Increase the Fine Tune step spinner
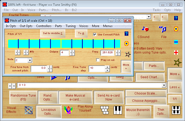This screenshot has height=121, width=185. (x=107, y=67)
